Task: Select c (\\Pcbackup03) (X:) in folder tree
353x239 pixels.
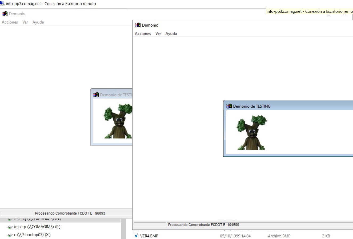Action: pos(32,235)
